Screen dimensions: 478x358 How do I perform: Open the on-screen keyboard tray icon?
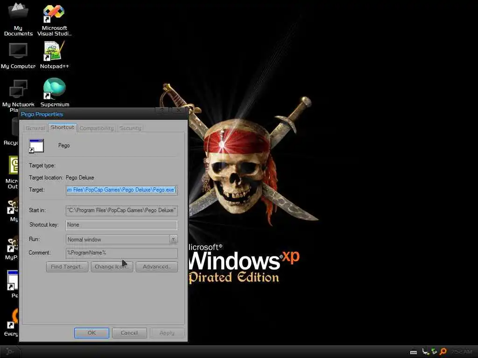(x=414, y=352)
